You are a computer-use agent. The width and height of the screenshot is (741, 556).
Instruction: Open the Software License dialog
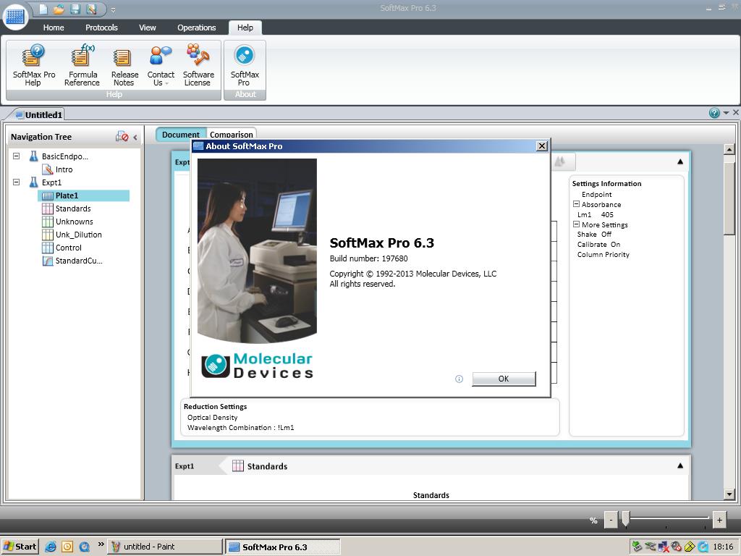[198, 65]
